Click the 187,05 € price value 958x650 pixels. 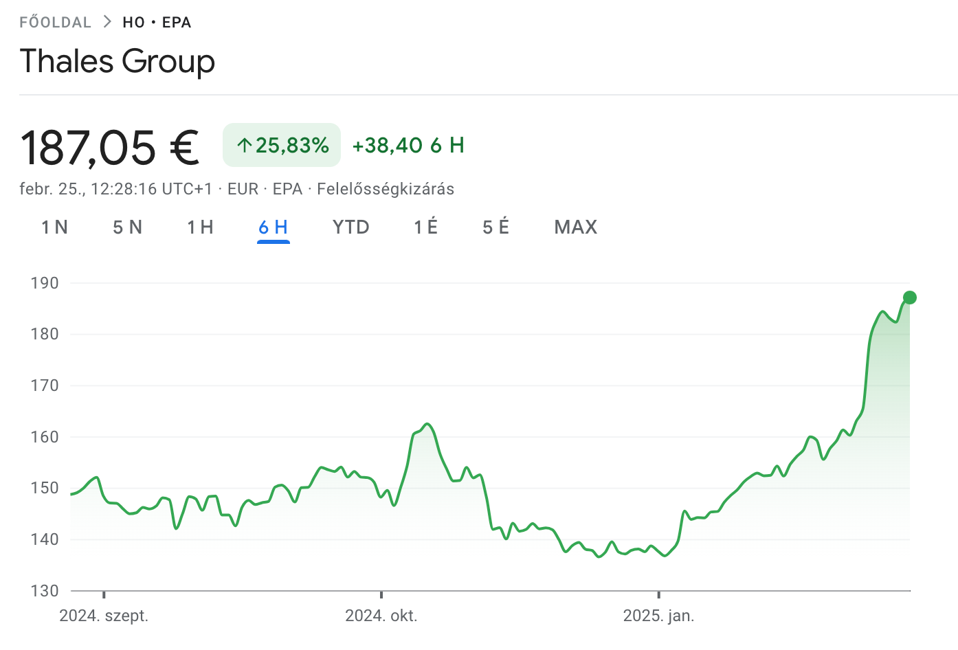pos(110,147)
